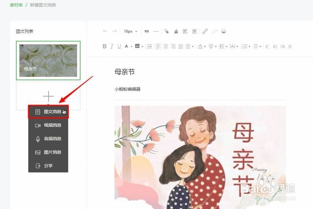
Task: Open the emoji smiley picker
Action: coord(224,31)
